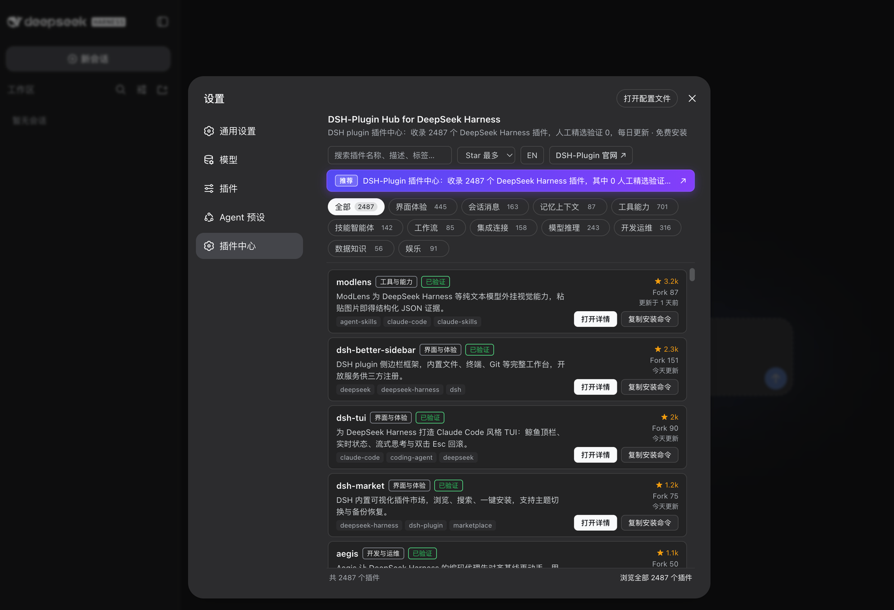The image size is (894, 610).
Task: Click the star icon on dsh-tui card
Action: click(x=664, y=417)
